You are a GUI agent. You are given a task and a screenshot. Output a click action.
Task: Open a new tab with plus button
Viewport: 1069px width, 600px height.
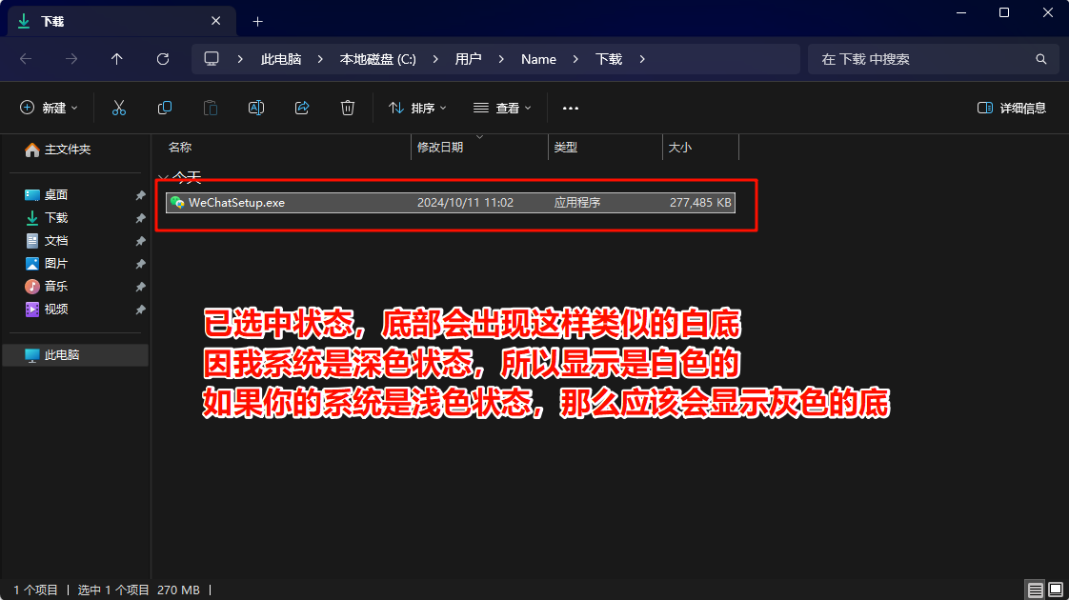257,21
